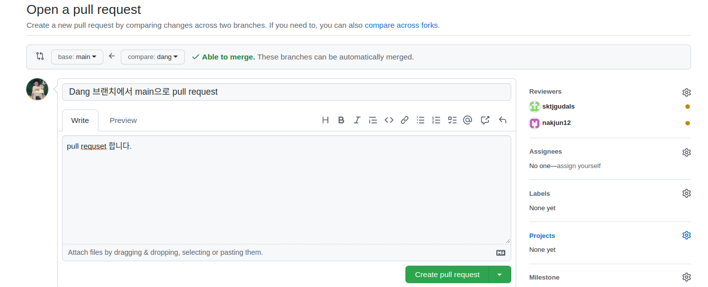Add a link to the comment
Viewport: 708px width, 287px height.
coord(405,120)
